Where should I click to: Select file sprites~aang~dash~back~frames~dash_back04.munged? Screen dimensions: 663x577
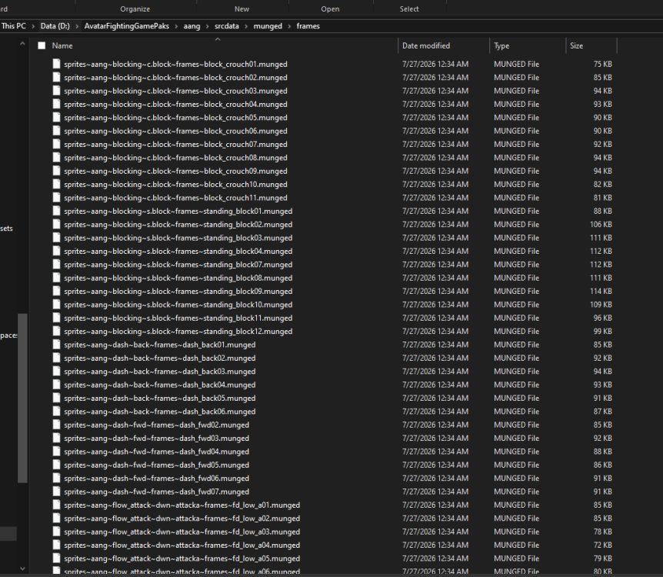pyautogui.click(x=160, y=385)
